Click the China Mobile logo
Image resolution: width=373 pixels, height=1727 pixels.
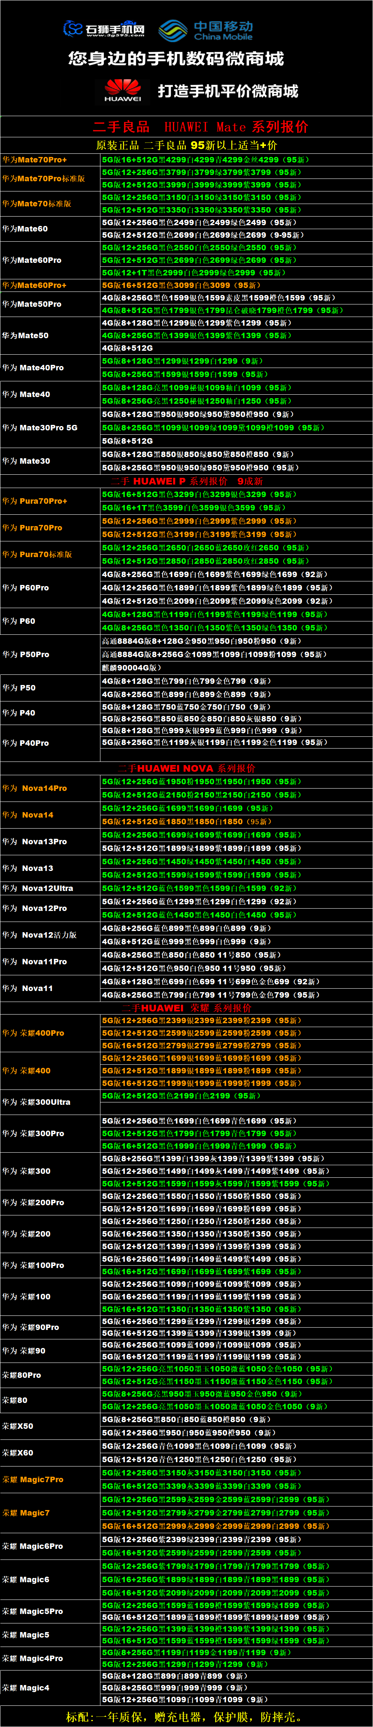pyautogui.click(x=206, y=30)
